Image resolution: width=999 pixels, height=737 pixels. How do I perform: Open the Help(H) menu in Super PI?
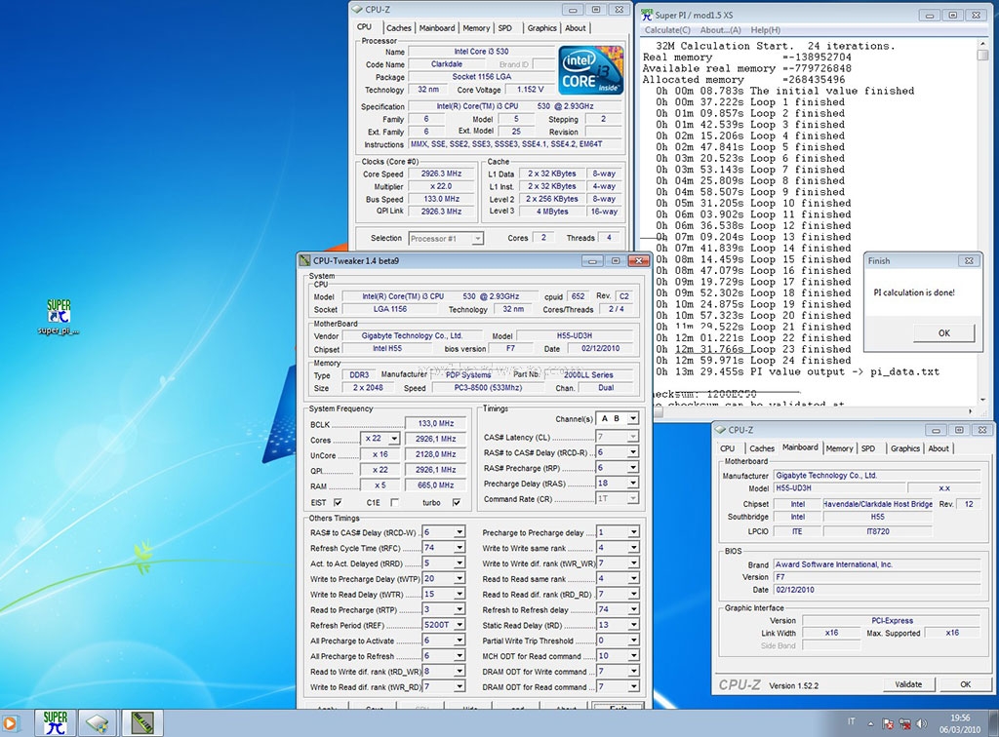(x=765, y=30)
